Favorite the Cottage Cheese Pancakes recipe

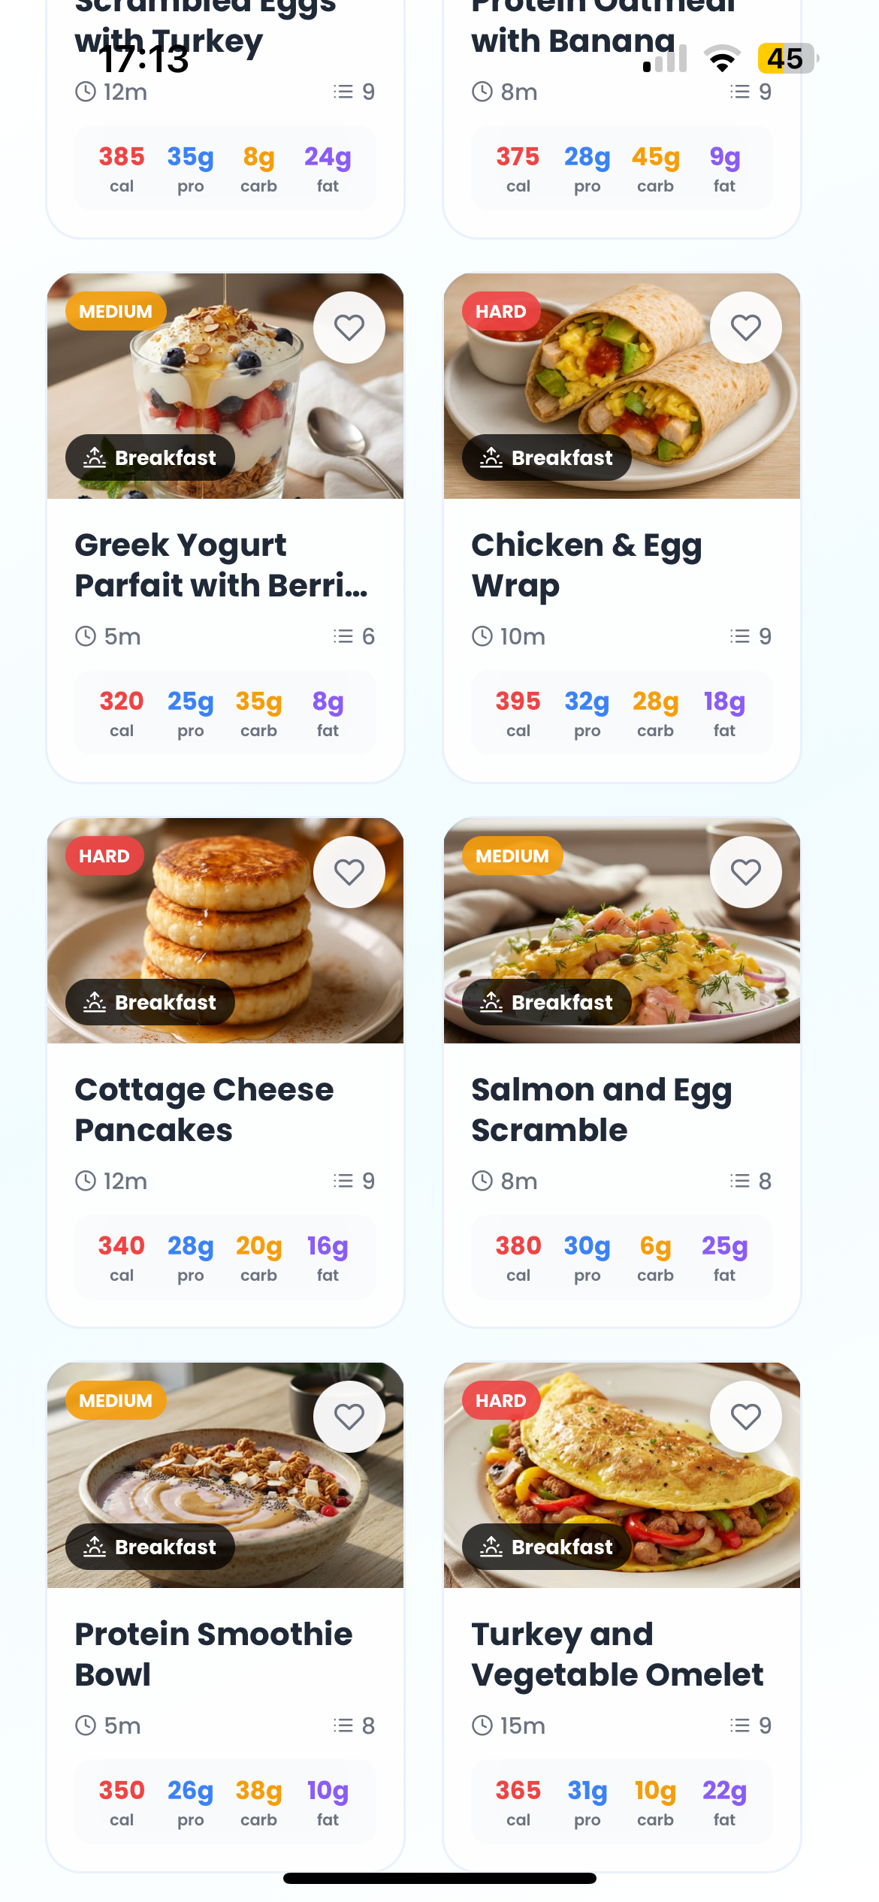(349, 872)
